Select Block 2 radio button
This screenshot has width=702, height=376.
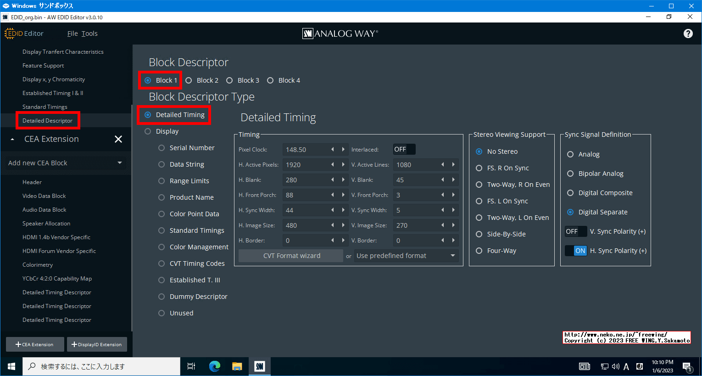tap(189, 80)
